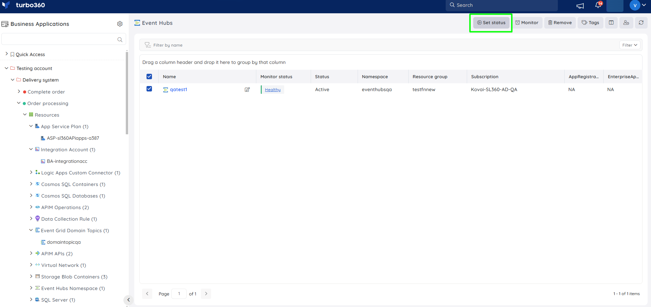Select the Storage Blob Containers item
This screenshot has width=651, height=307.
click(74, 277)
